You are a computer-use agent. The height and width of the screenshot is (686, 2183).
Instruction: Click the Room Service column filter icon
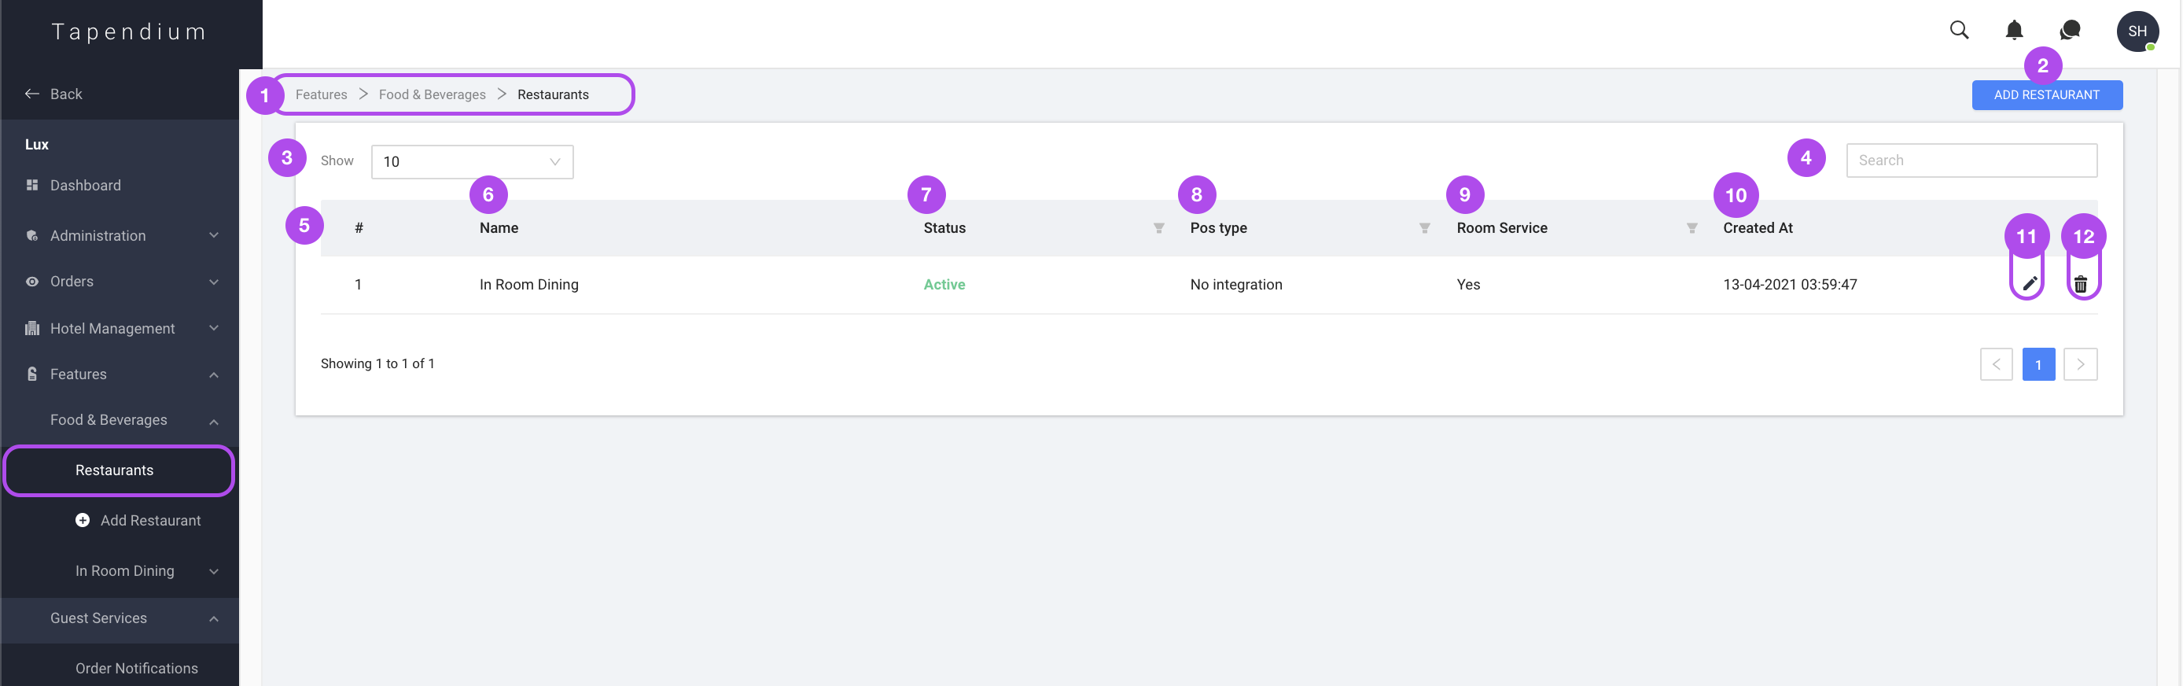1692,228
